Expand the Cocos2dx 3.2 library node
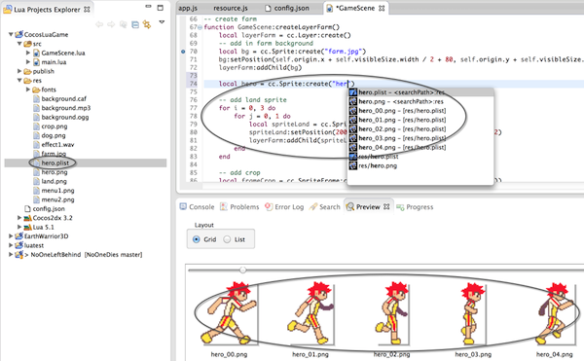 pyautogui.click(x=19, y=217)
